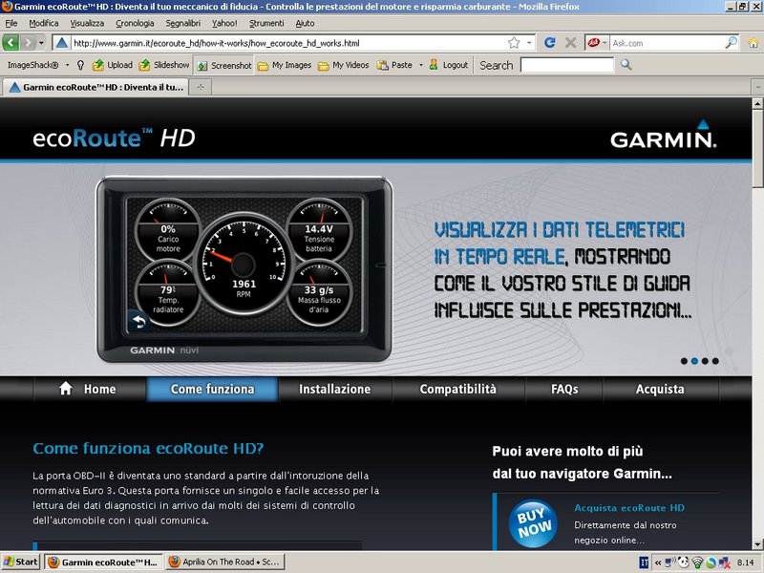Screen dimensions: 764x573
Task: Click the panda antivirus tray icon
Action: pos(683,562)
